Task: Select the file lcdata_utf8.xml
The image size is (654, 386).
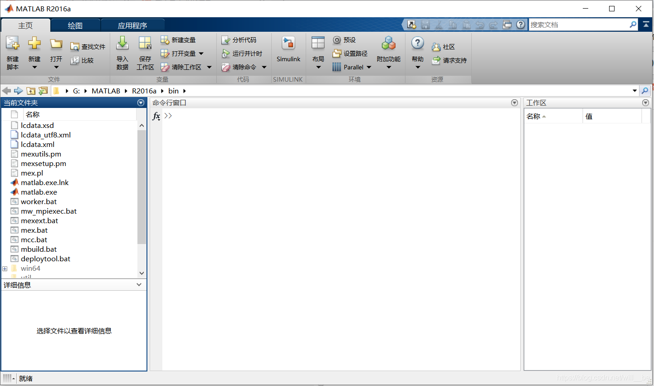Action: pos(46,135)
